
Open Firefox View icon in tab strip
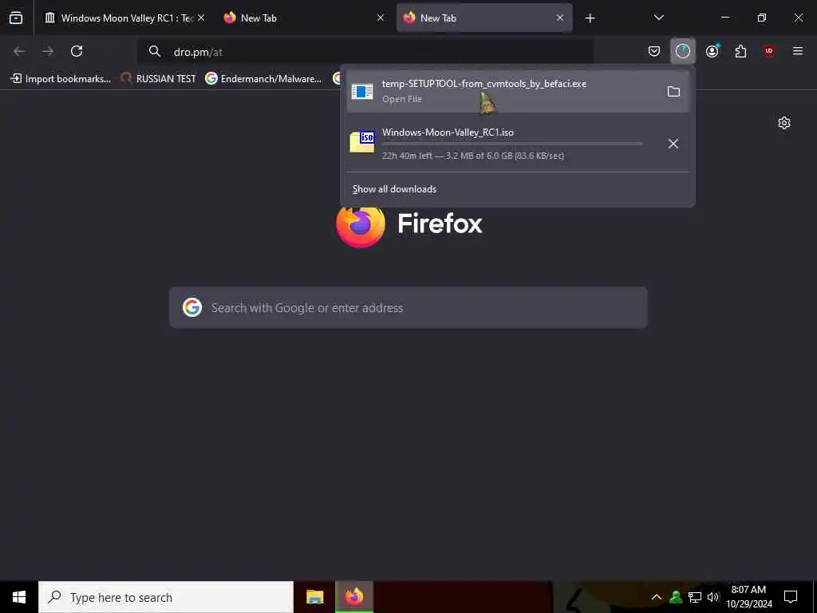(16, 18)
